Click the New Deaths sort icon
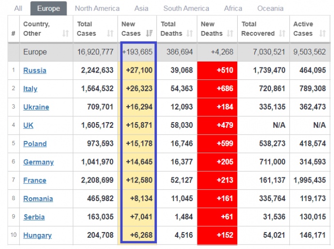The image size is (334, 249). click(x=230, y=34)
